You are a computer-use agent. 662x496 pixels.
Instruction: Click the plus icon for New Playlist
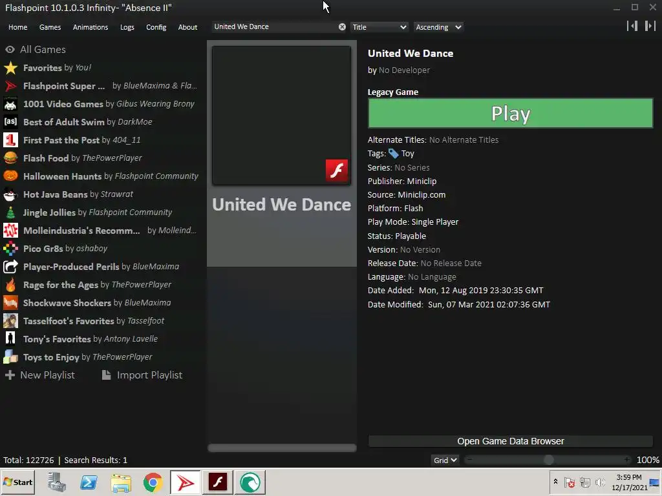(10, 375)
